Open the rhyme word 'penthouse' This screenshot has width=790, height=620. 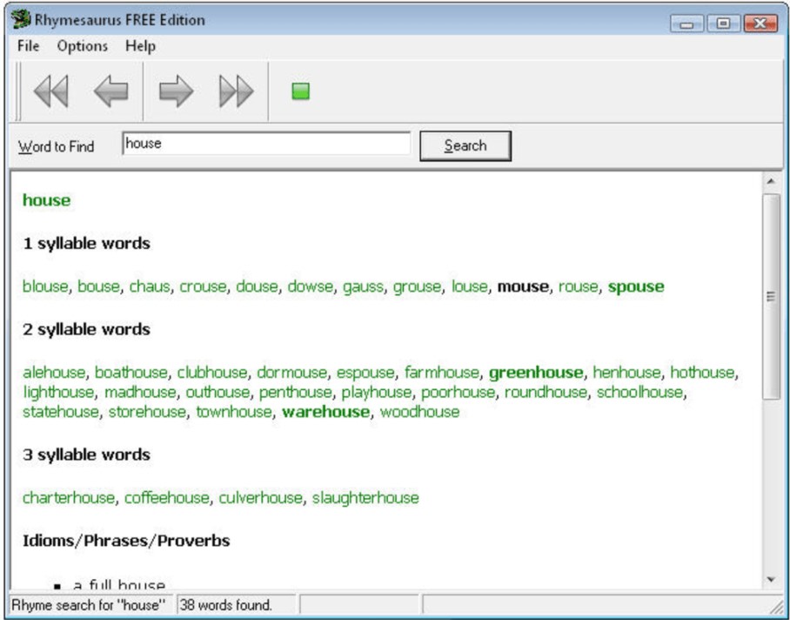pos(296,394)
